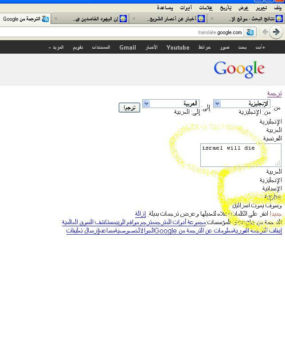
Task: Click the translated text 'وسوف يموت اسرائيل'
Action: tap(257, 205)
